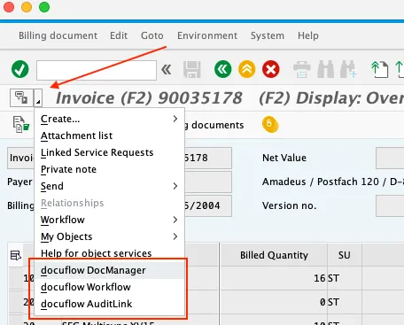This screenshot has width=404, height=325.
Task: Click the Payer label
Action: pyautogui.click(x=19, y=182)
